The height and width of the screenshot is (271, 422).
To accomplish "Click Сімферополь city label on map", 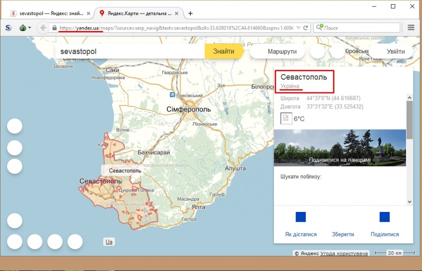I will click(x=188, y=109).
